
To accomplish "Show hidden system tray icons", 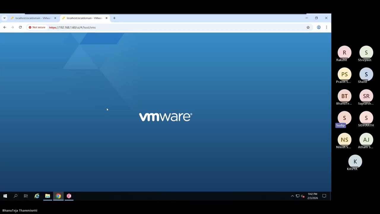I will (x=292, y=196).
